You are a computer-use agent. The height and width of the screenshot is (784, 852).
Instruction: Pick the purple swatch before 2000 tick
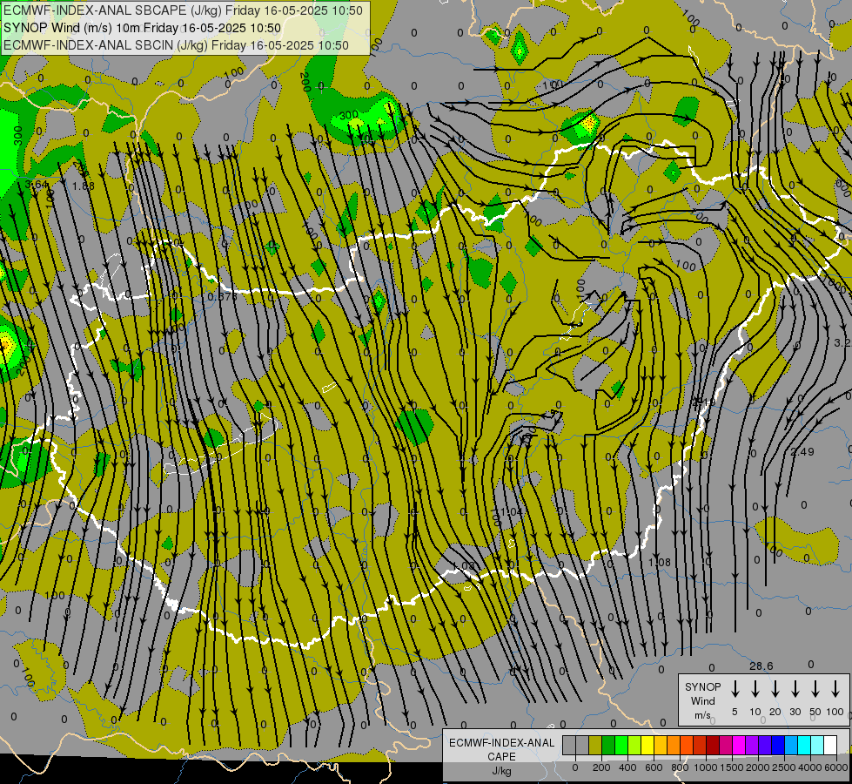(x=751, y=745)
